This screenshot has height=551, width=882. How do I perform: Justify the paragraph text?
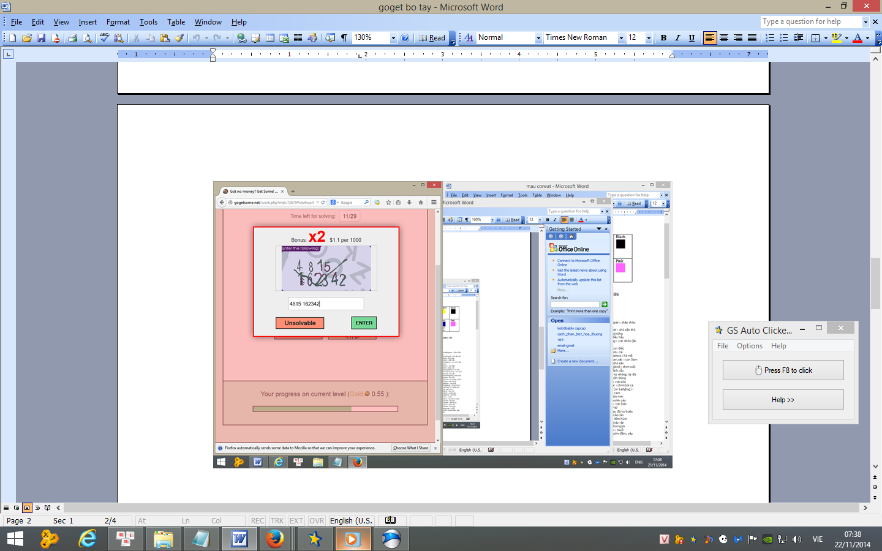click(752, 38)
